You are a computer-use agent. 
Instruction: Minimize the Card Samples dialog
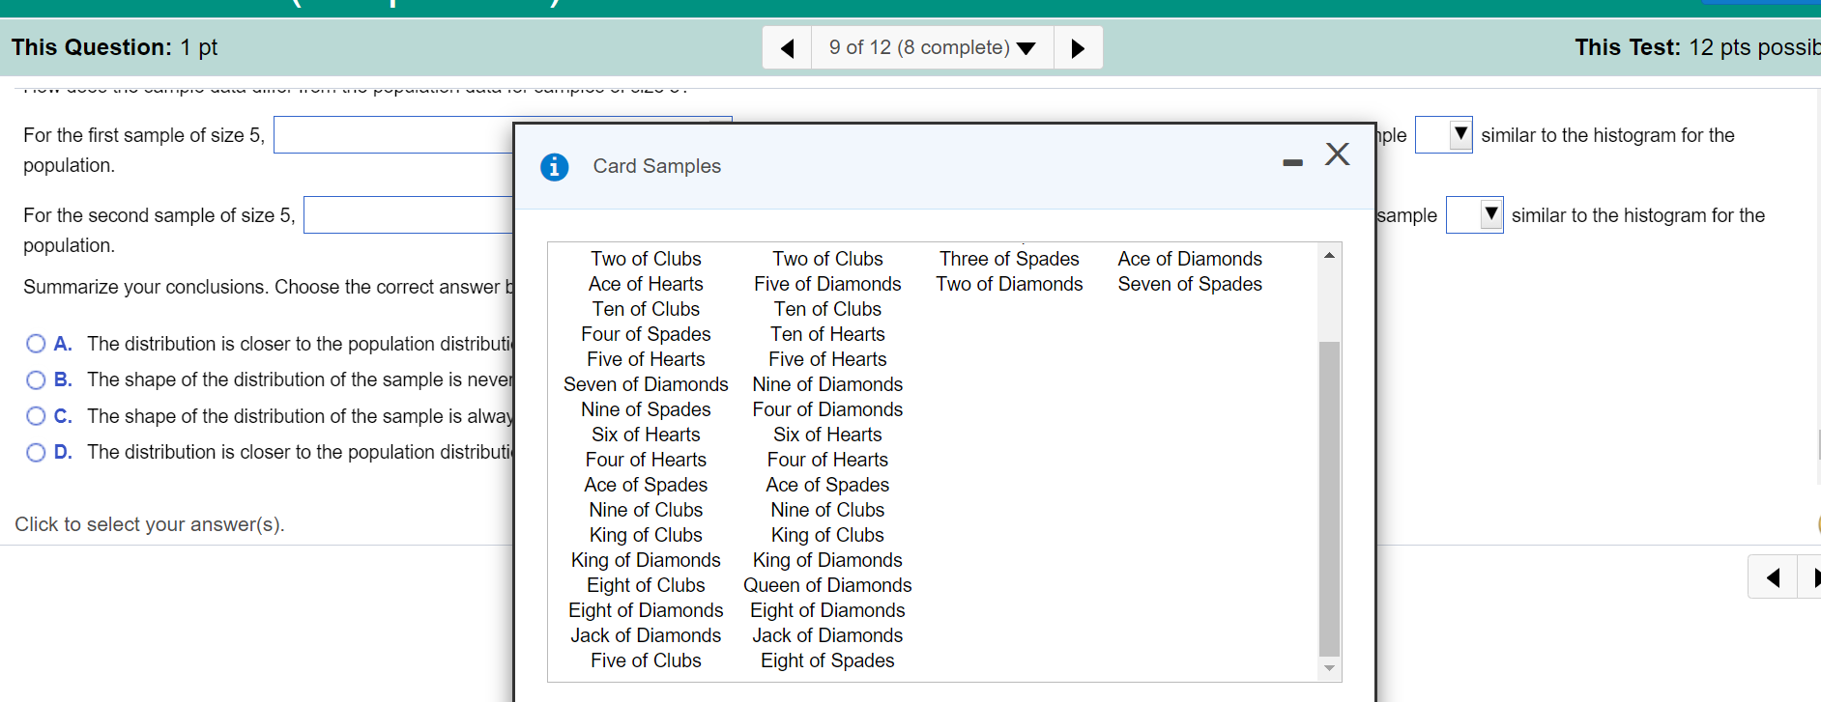tap(1292, 162)
